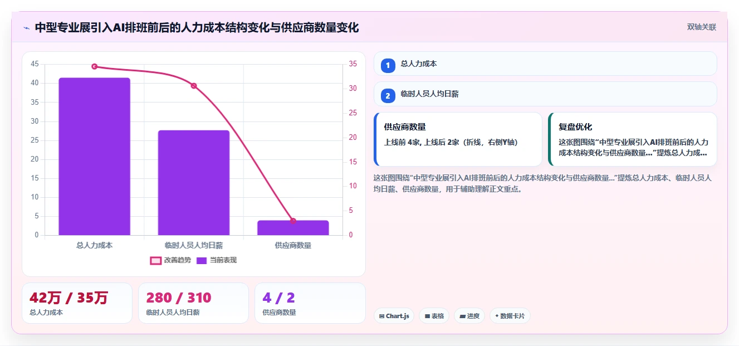739x346 pixels.
Task: Click the 总人力成本 purple bar
Action: pos(94,157)
